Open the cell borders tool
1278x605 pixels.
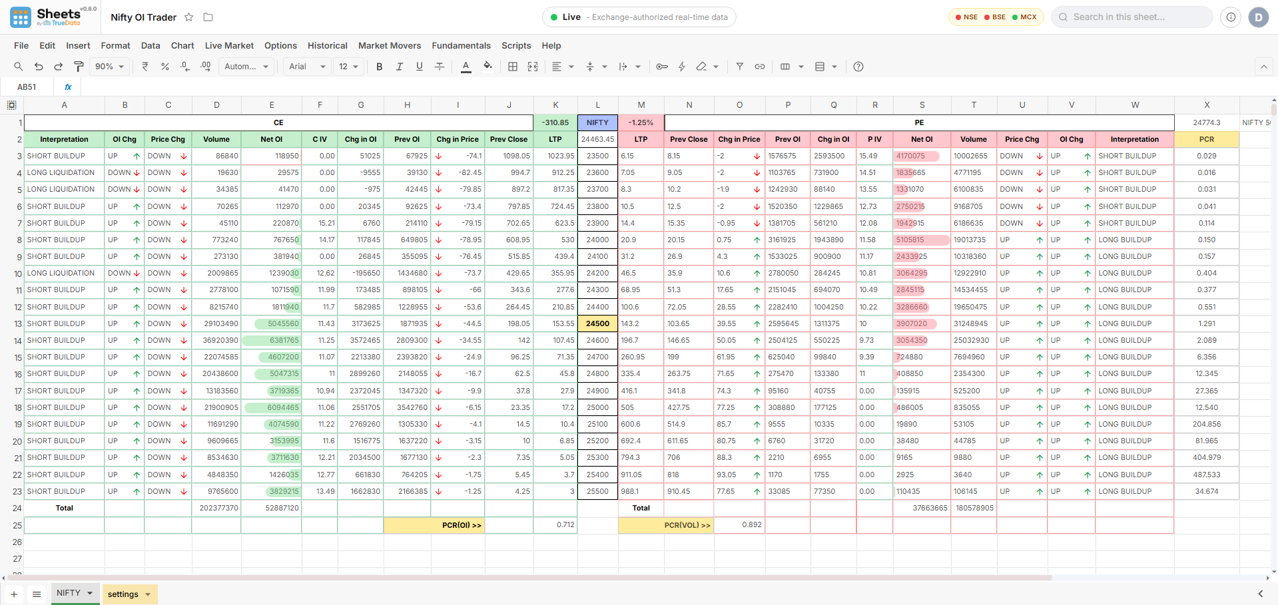coord(513,67)
